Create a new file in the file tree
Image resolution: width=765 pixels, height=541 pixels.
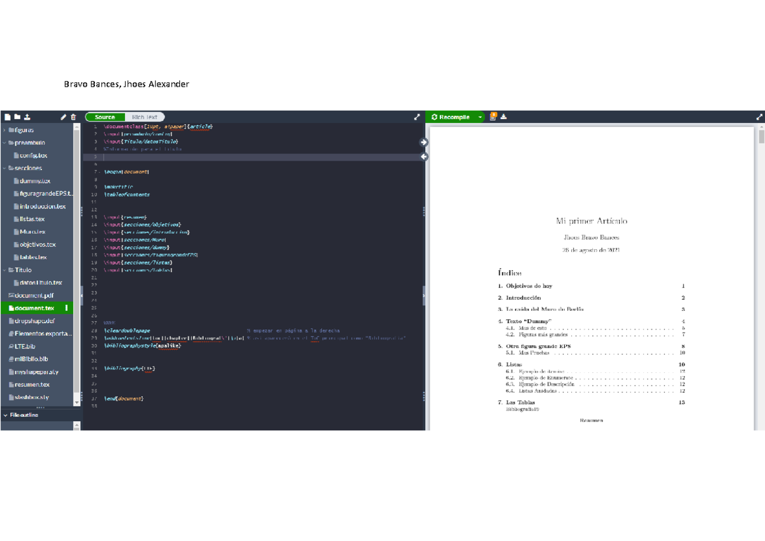[7, 117]
